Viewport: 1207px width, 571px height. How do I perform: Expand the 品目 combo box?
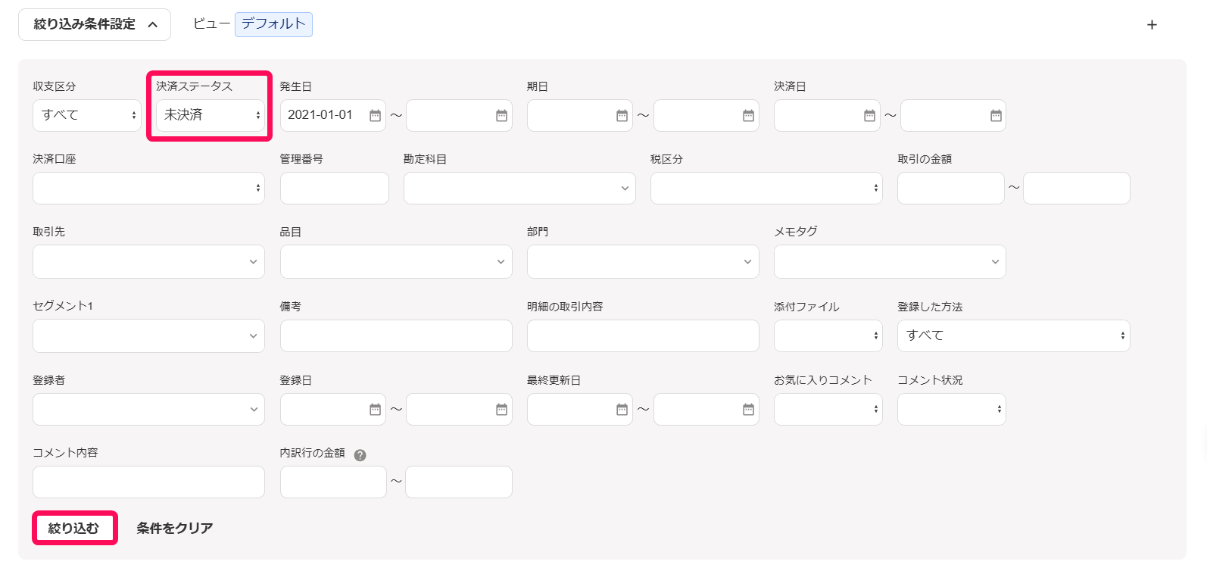click(x=396, y=261)
